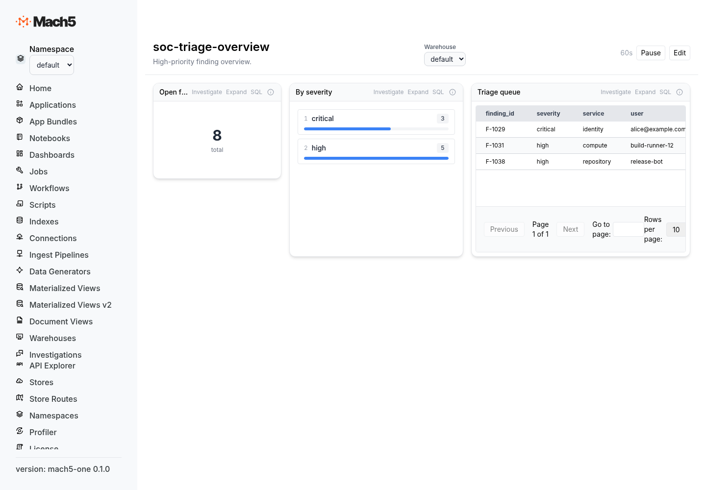
Task: Open Investigations from sidebar
Action: [x=55, y=355]
